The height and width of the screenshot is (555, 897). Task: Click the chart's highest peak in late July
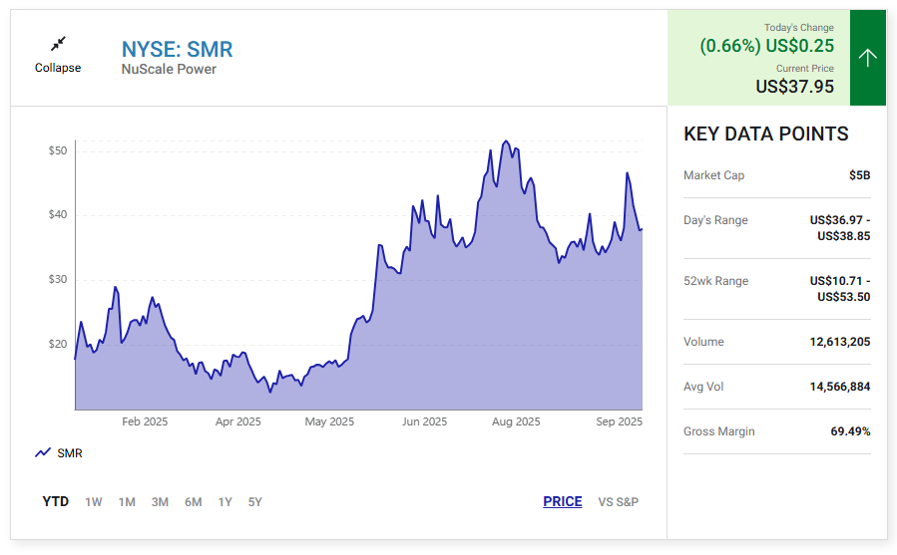click(505, 141)
